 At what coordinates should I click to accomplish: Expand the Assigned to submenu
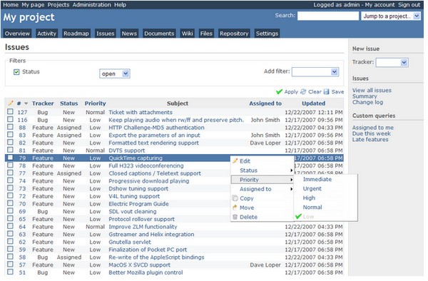click(263, 189)
